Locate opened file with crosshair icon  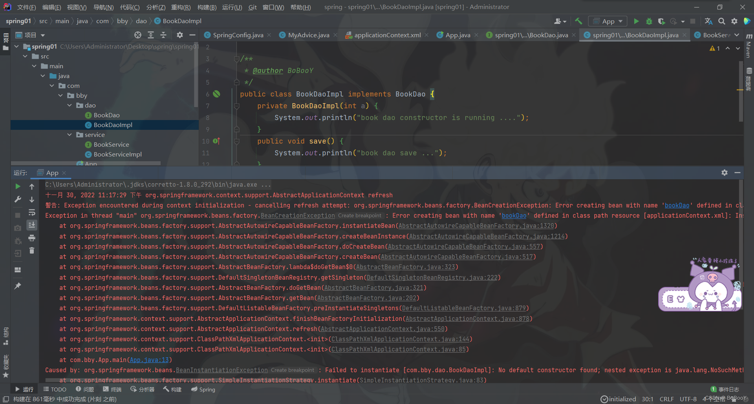pos(138,35)
